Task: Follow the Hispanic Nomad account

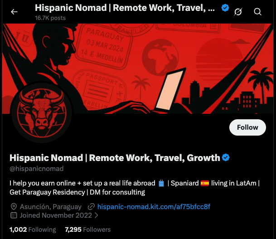Action: 247,127
